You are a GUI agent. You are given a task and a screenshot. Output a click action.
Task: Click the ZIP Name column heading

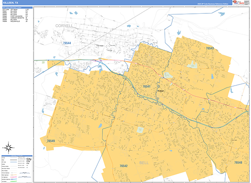pyautogui.click(x=14, y=10)
